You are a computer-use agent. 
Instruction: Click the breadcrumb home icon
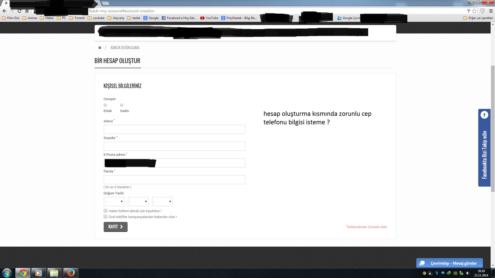click(100, 48)
